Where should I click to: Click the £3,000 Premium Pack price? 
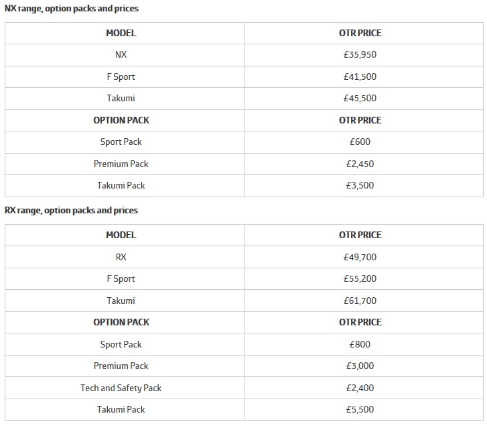(360, 366)
